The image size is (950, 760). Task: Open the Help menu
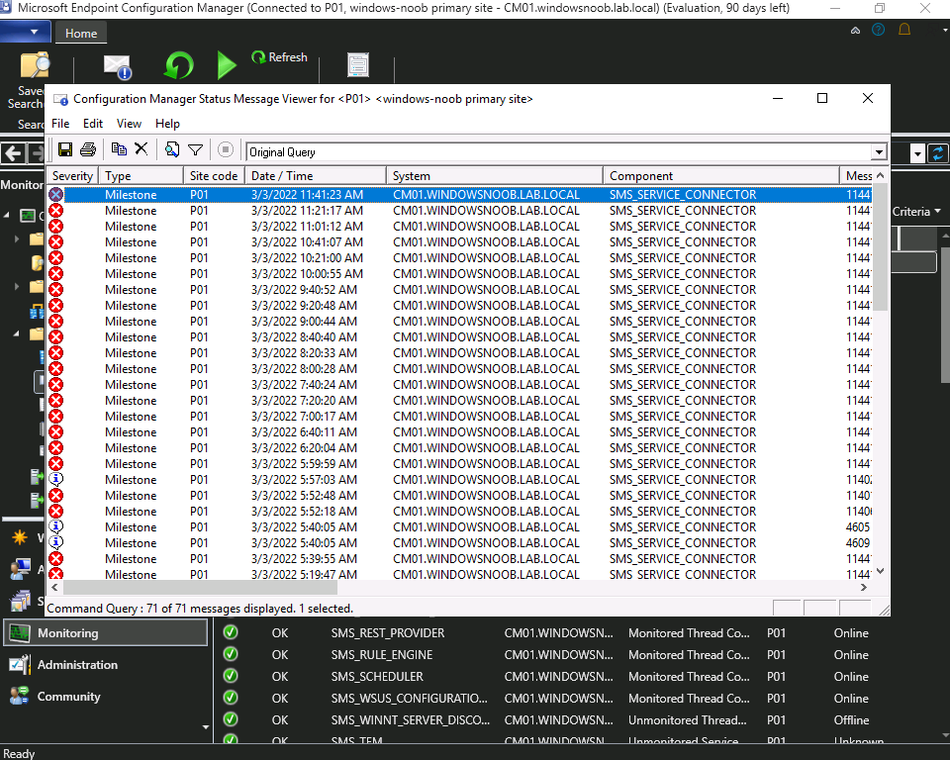click(167, 124)
